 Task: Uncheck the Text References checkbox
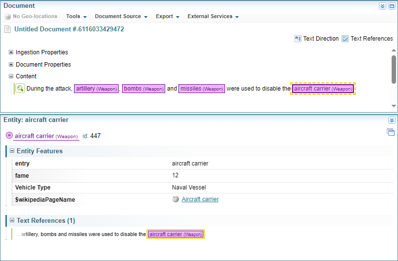[x=345, y=39]
